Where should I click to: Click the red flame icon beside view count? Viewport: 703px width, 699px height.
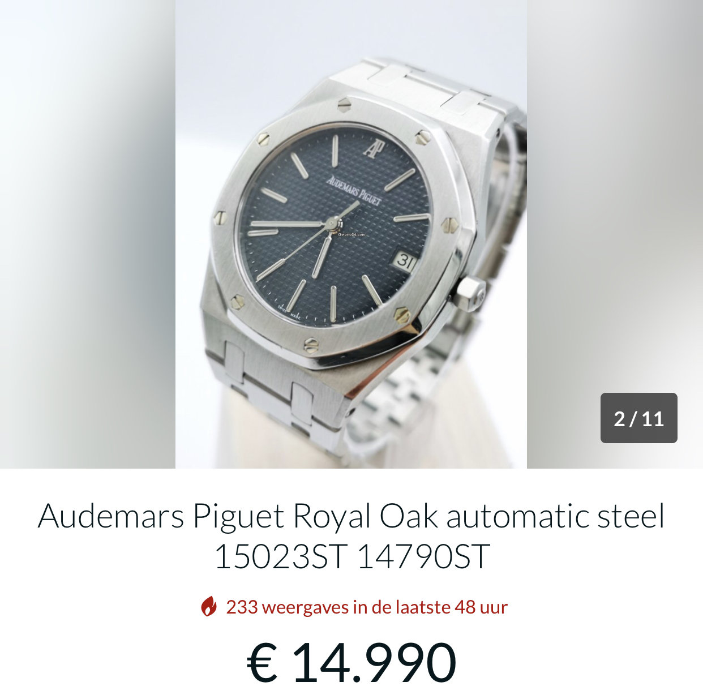click(x=209, y=607)
